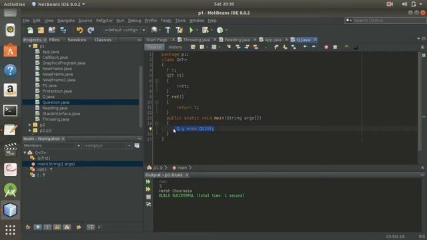Open the Tools menu
Screen dimensions: 427x240
(180, 21)
